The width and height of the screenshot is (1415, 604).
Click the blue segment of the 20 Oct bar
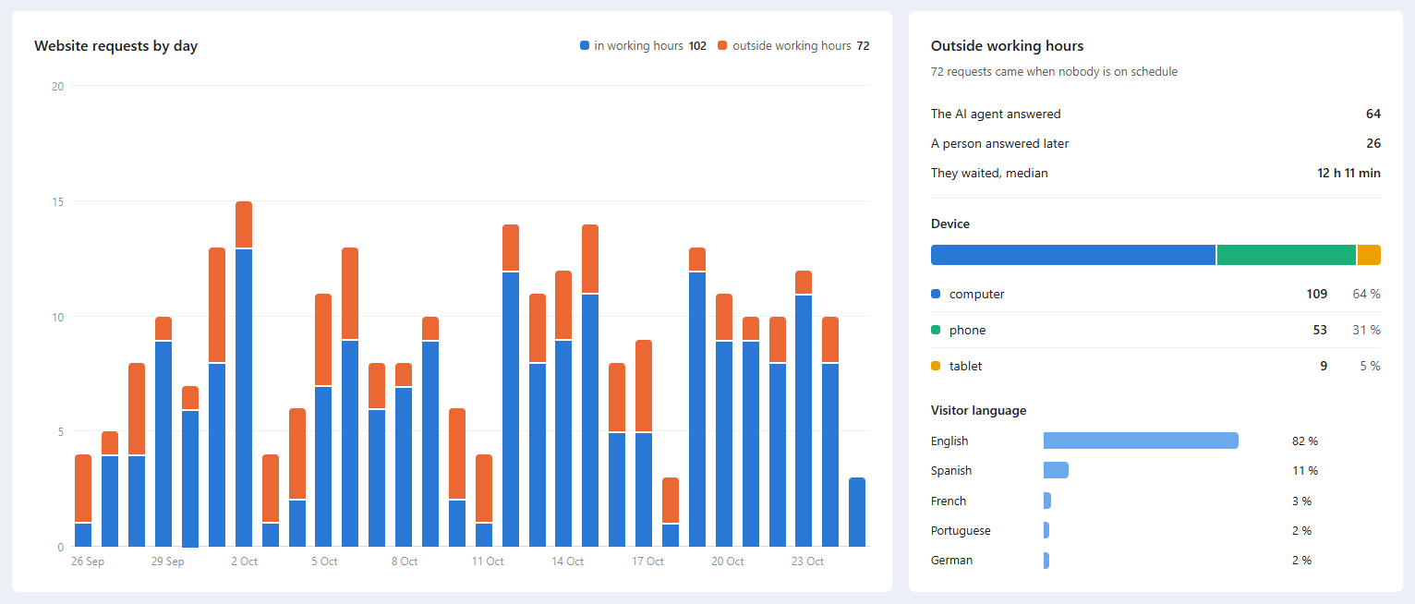pos(724,444)
